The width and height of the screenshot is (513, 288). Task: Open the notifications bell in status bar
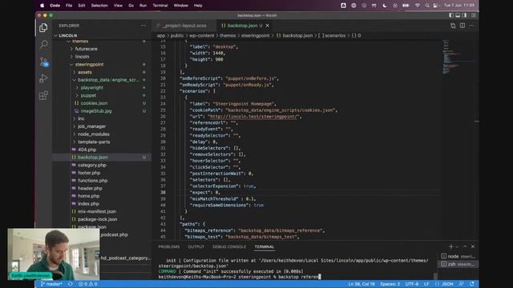(x=472, y=284)
